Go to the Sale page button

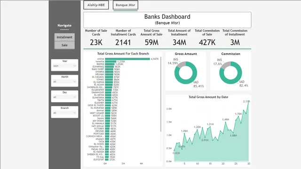click(64, 45)
